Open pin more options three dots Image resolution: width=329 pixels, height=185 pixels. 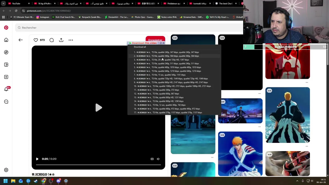tap(71, 40)
